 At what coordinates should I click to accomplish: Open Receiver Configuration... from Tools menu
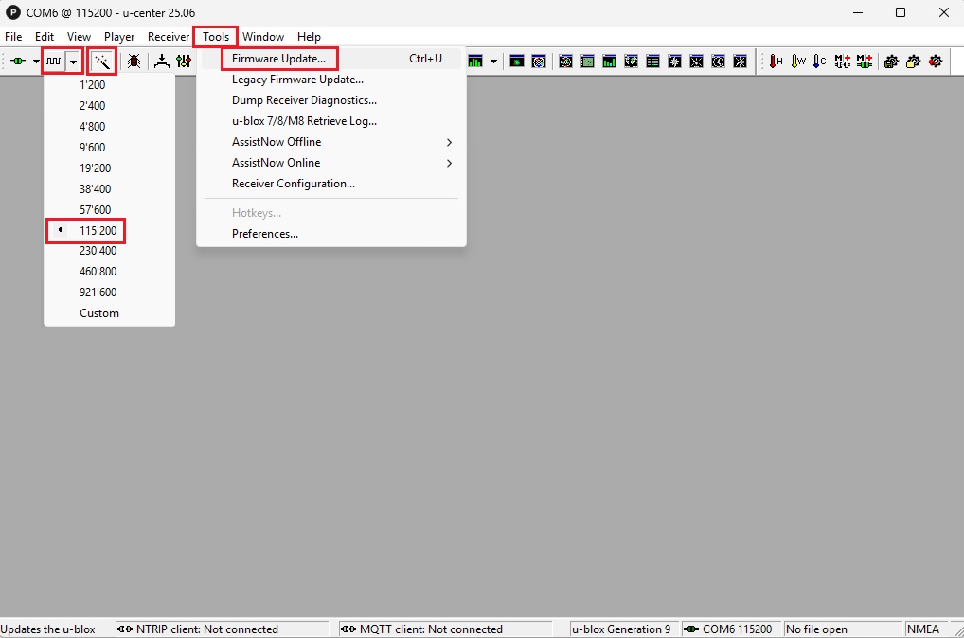click(x=331, y=184)
